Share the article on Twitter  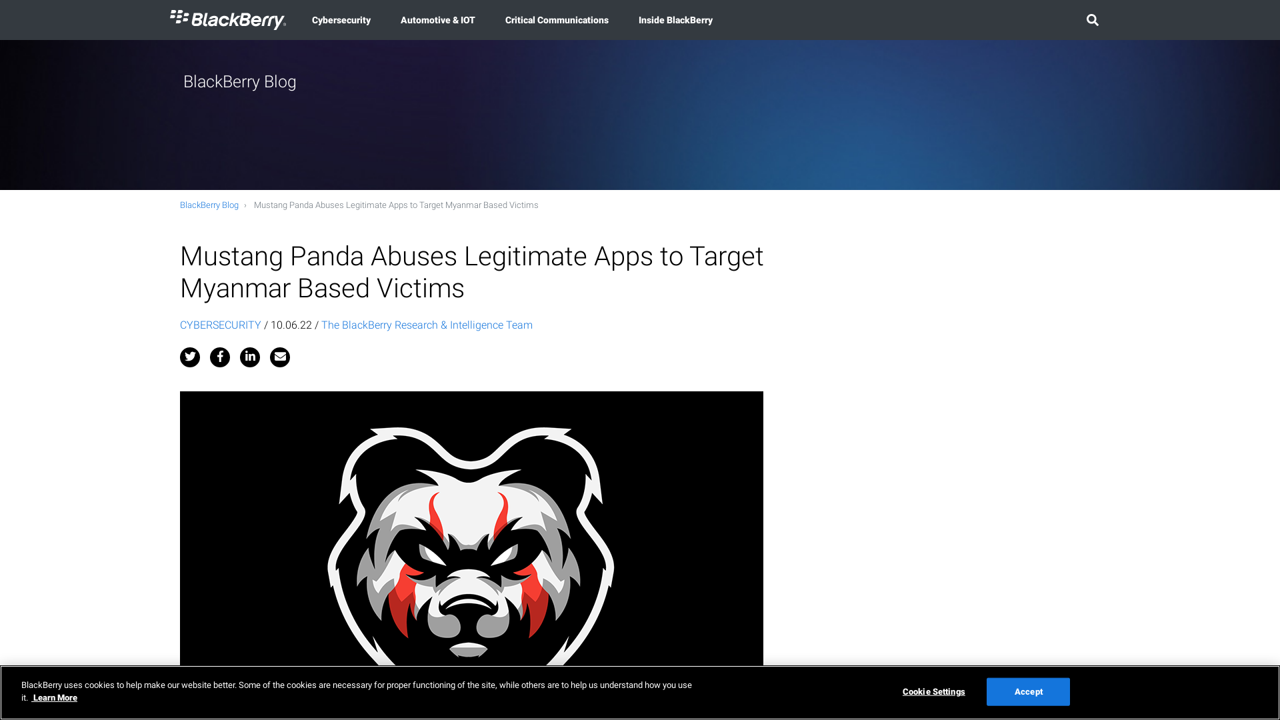(x=189, y=357)
